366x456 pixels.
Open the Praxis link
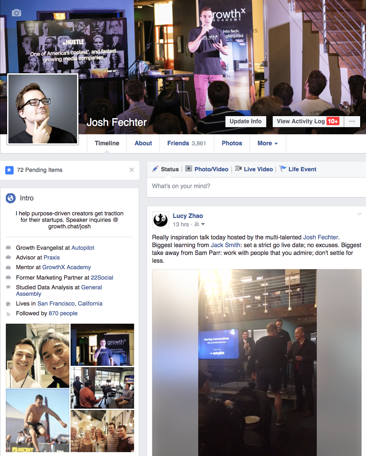51,258
